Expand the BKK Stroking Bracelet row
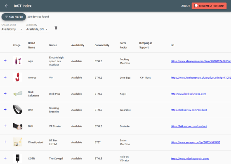 tap(5, 109)
